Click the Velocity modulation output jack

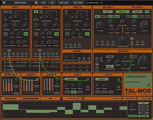coord(5,62)
